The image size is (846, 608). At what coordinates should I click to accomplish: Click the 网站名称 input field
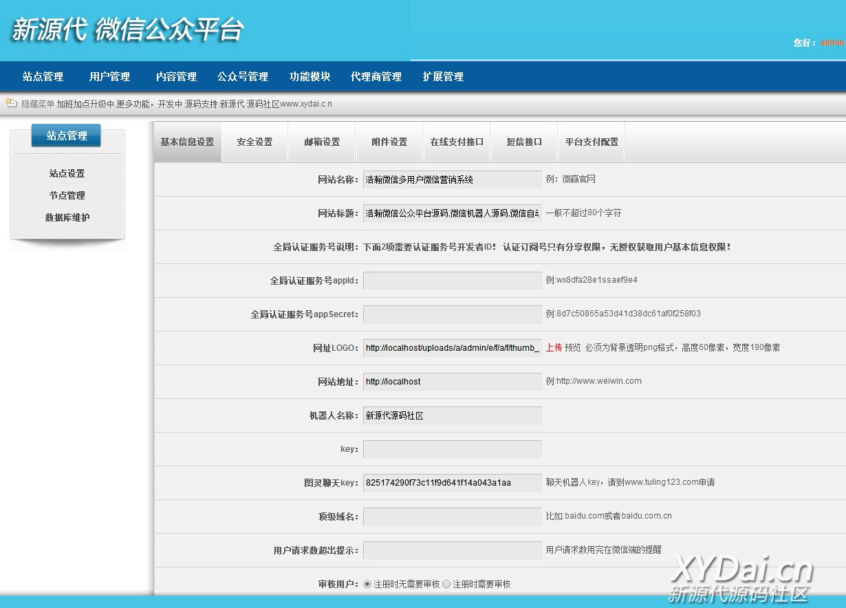(x=452, y=180)
